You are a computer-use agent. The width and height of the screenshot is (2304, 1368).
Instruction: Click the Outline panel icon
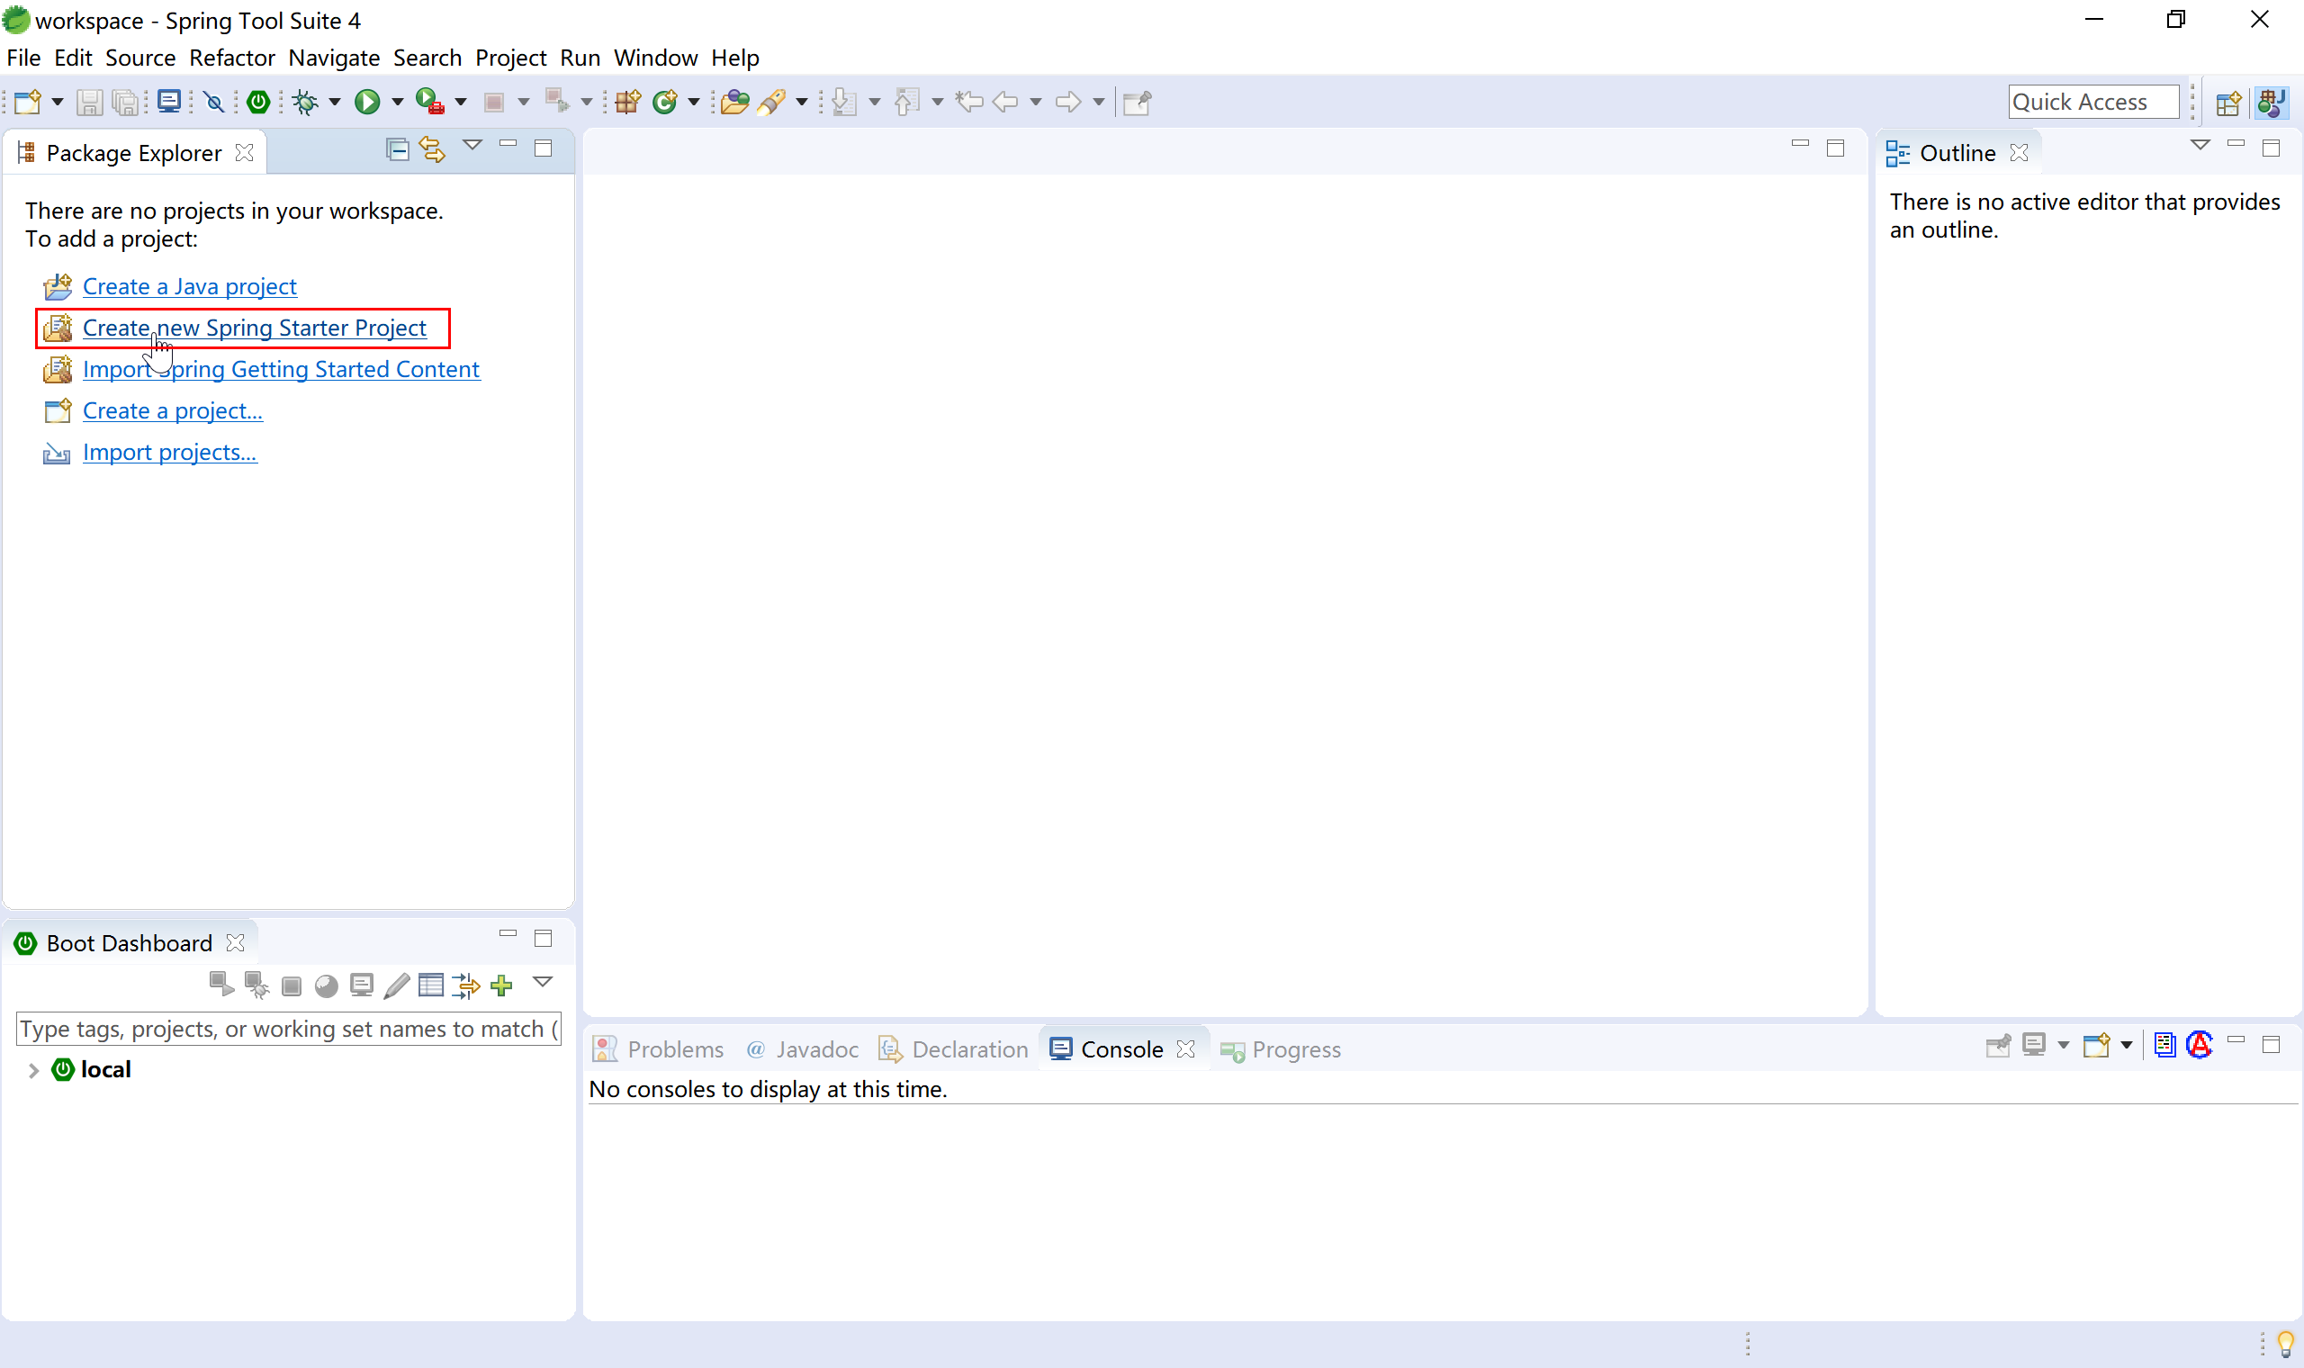[x=1899, y=151]
